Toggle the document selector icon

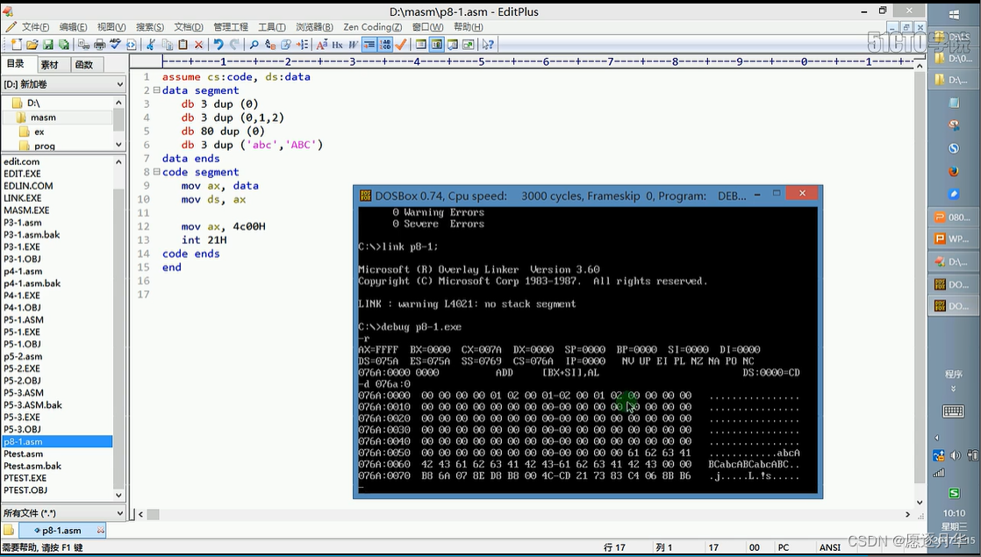click(x=437, y=45)
